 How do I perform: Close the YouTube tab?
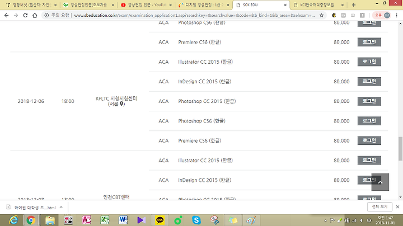[x=170, y=5]
